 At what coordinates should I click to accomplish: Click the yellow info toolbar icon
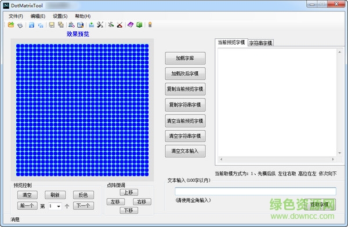(150, 25)
